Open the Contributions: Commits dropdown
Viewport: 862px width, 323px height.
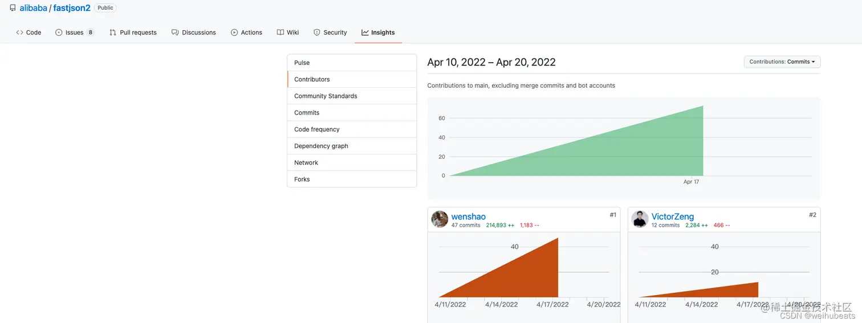click(782, 62)
